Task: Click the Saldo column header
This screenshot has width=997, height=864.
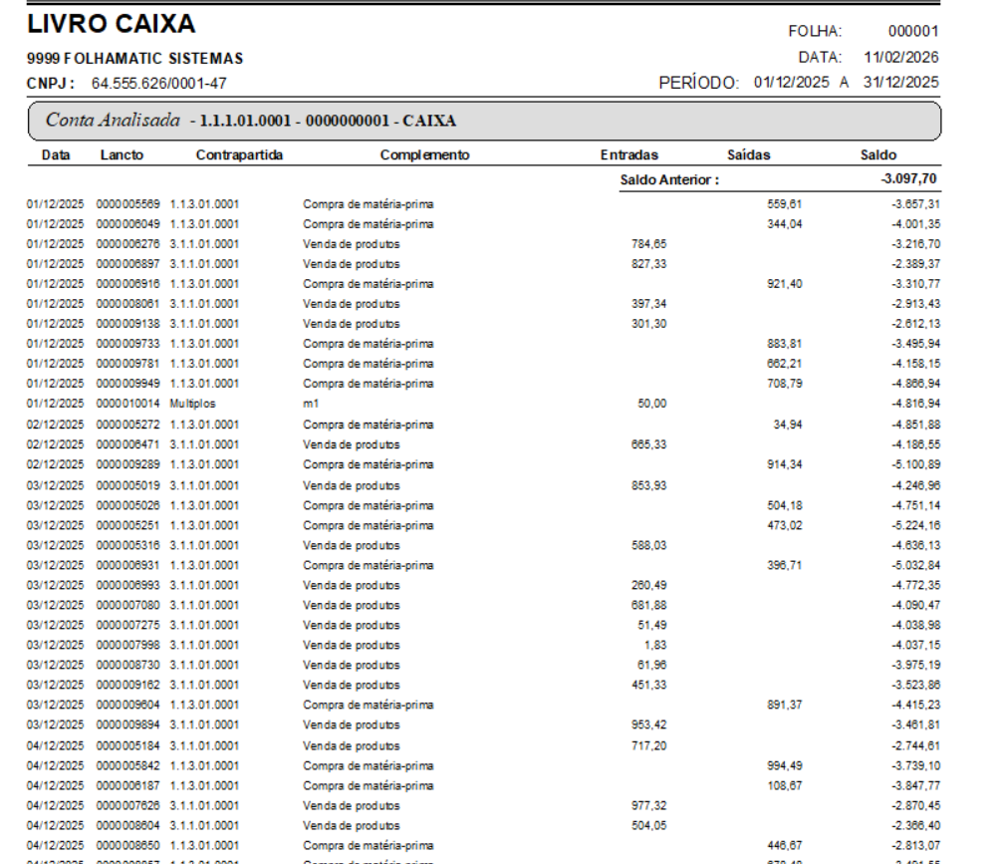Action: click(x=877, y=155)
